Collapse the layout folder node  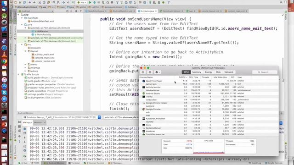click(x=25, y=51)
